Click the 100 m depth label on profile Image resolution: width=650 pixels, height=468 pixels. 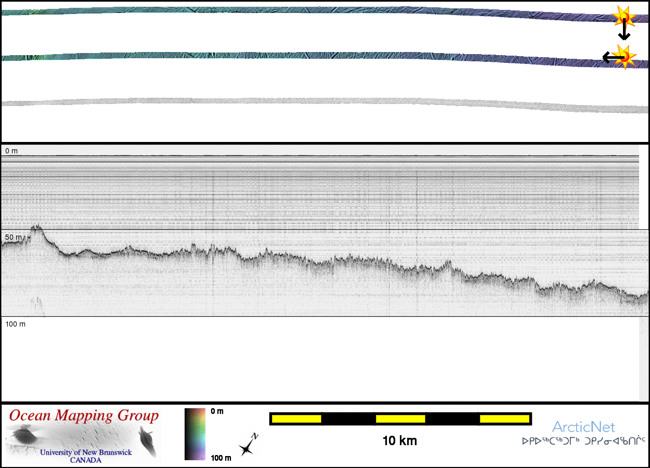pyautogui.click(x=15, y=324)
